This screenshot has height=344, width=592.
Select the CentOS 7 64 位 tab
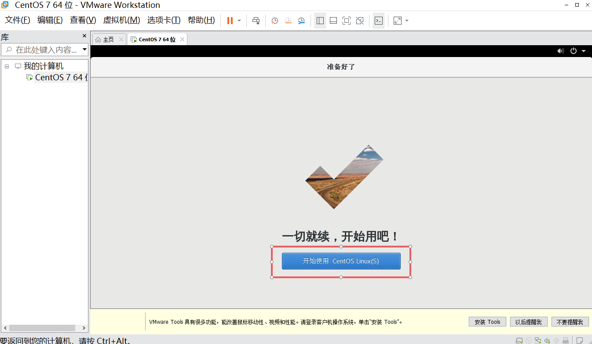pos(157,39)
